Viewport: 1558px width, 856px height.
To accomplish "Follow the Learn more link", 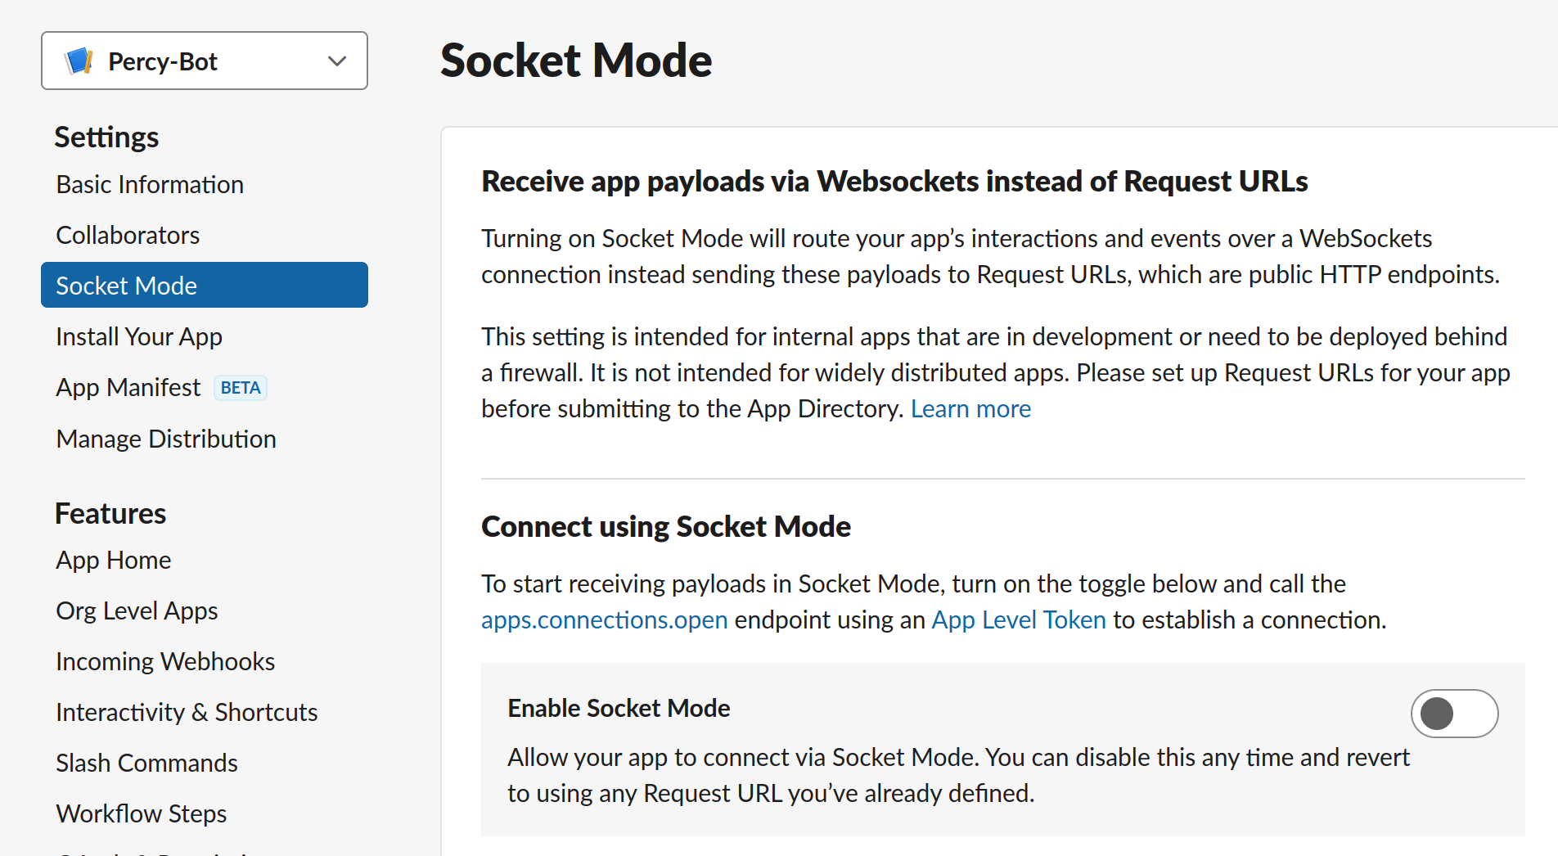I will pyautogui.click(x=970, y=408).
